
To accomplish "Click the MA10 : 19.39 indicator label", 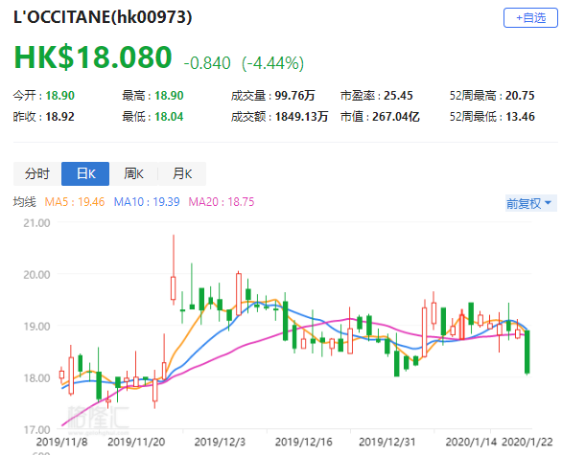I will [x=147, y=202].
